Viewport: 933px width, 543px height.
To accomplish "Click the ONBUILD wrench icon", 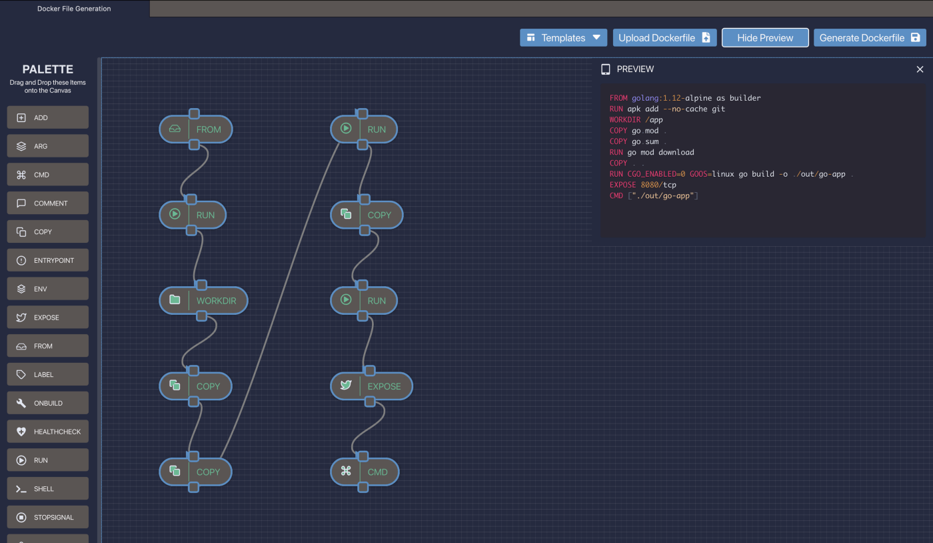I will click(x=21, y=404).
